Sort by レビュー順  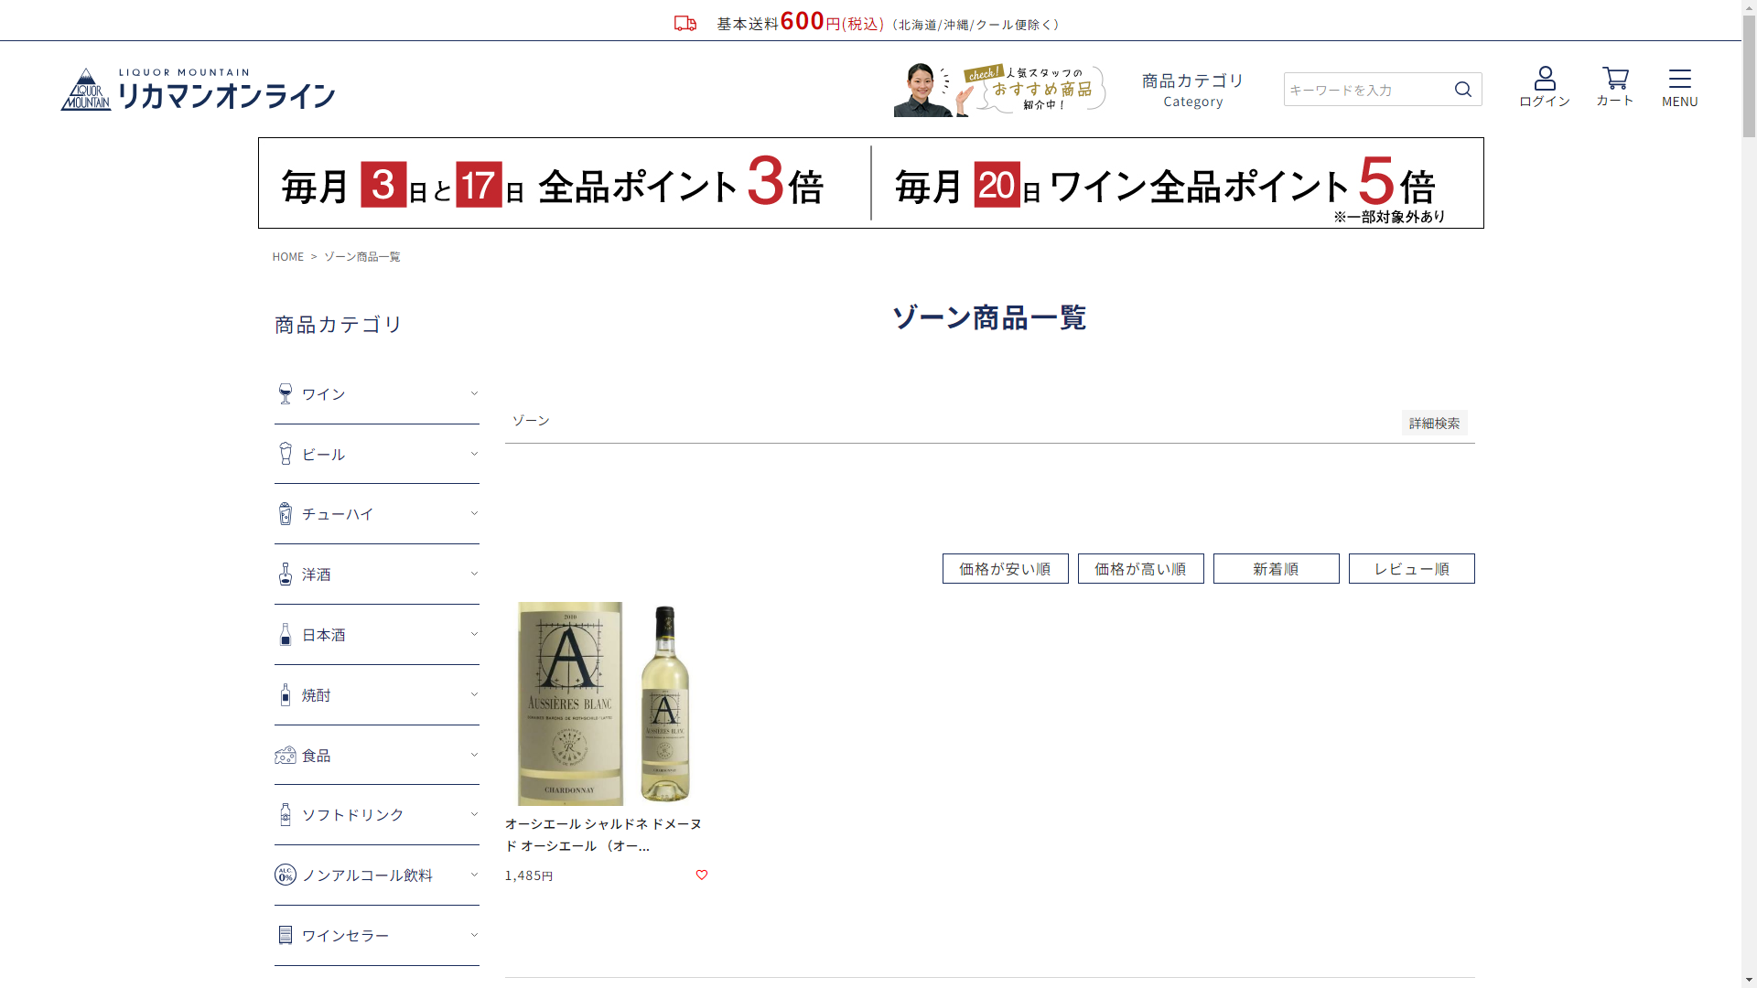[1411, 569]
